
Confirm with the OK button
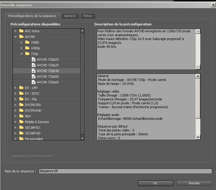coord(155,183)
